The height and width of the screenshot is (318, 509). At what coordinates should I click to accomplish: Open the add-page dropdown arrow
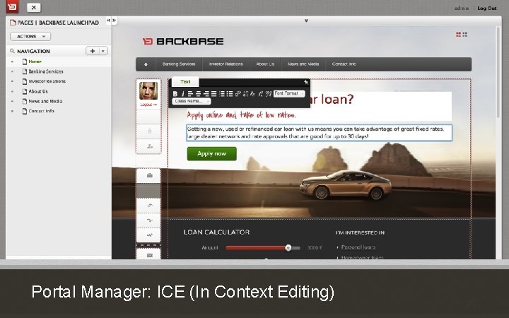point(103,51)
